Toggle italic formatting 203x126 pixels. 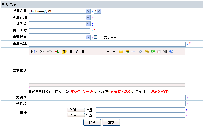pos(77,51)
